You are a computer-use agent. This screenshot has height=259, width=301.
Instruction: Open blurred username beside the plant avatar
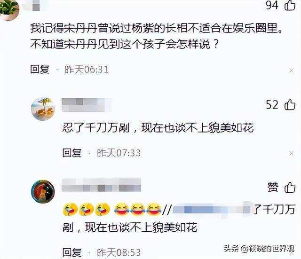click(34, 5)
